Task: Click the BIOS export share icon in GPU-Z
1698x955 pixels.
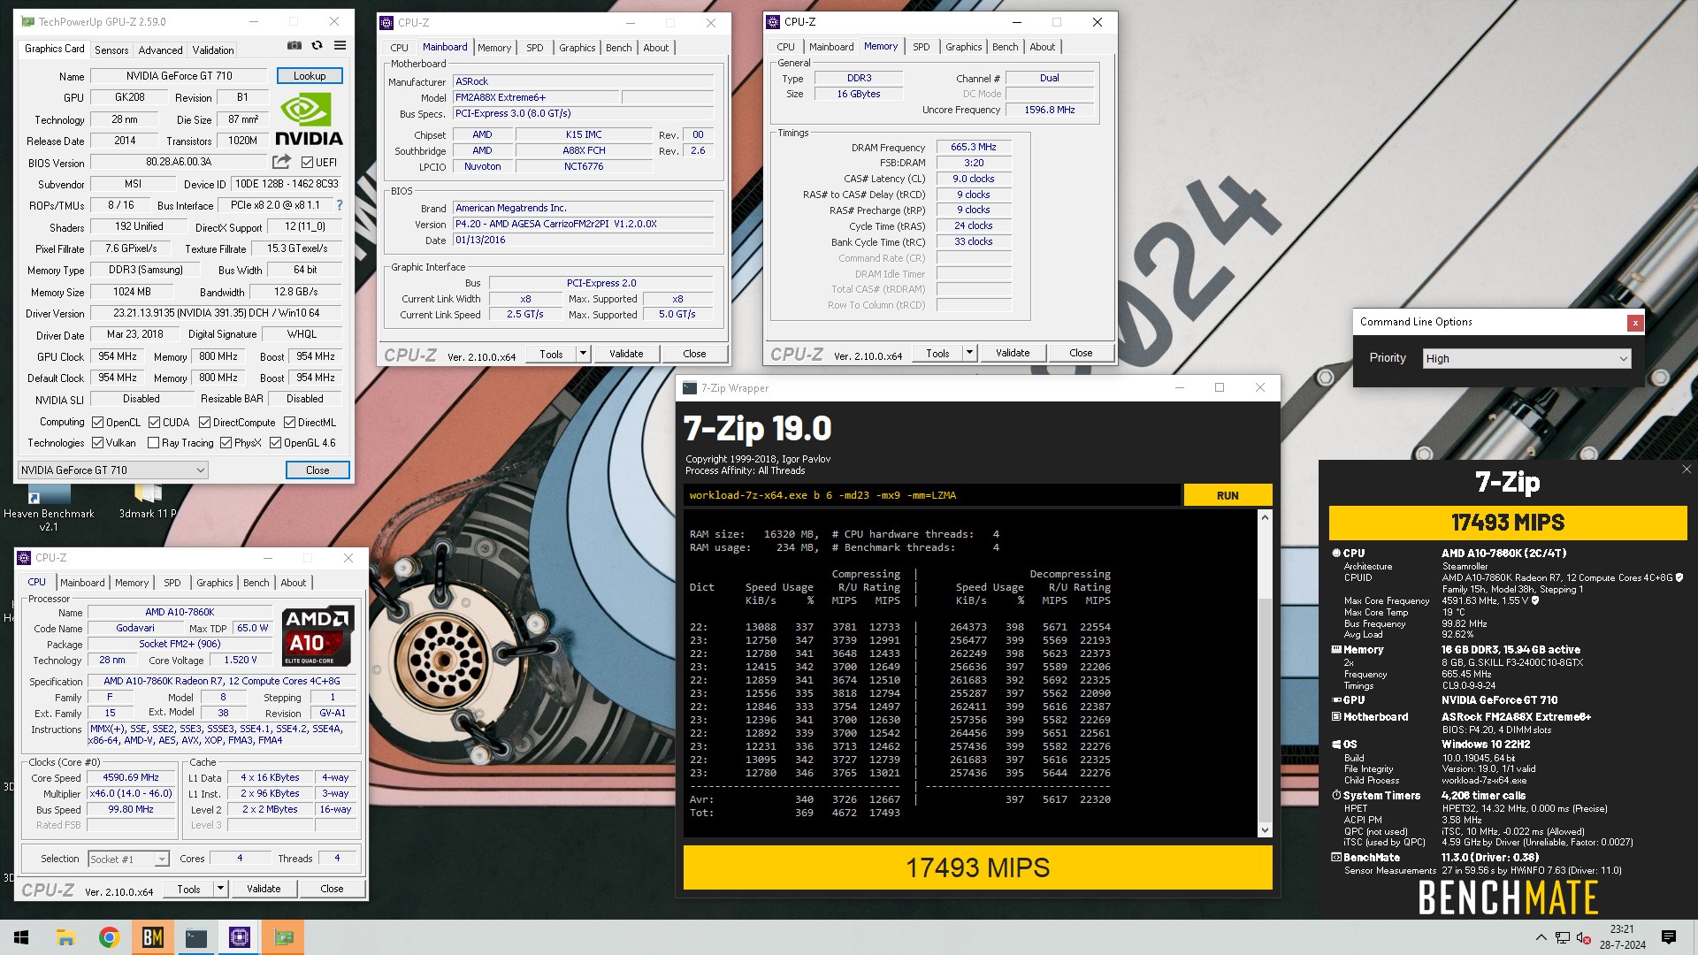Action: point(281,162)
